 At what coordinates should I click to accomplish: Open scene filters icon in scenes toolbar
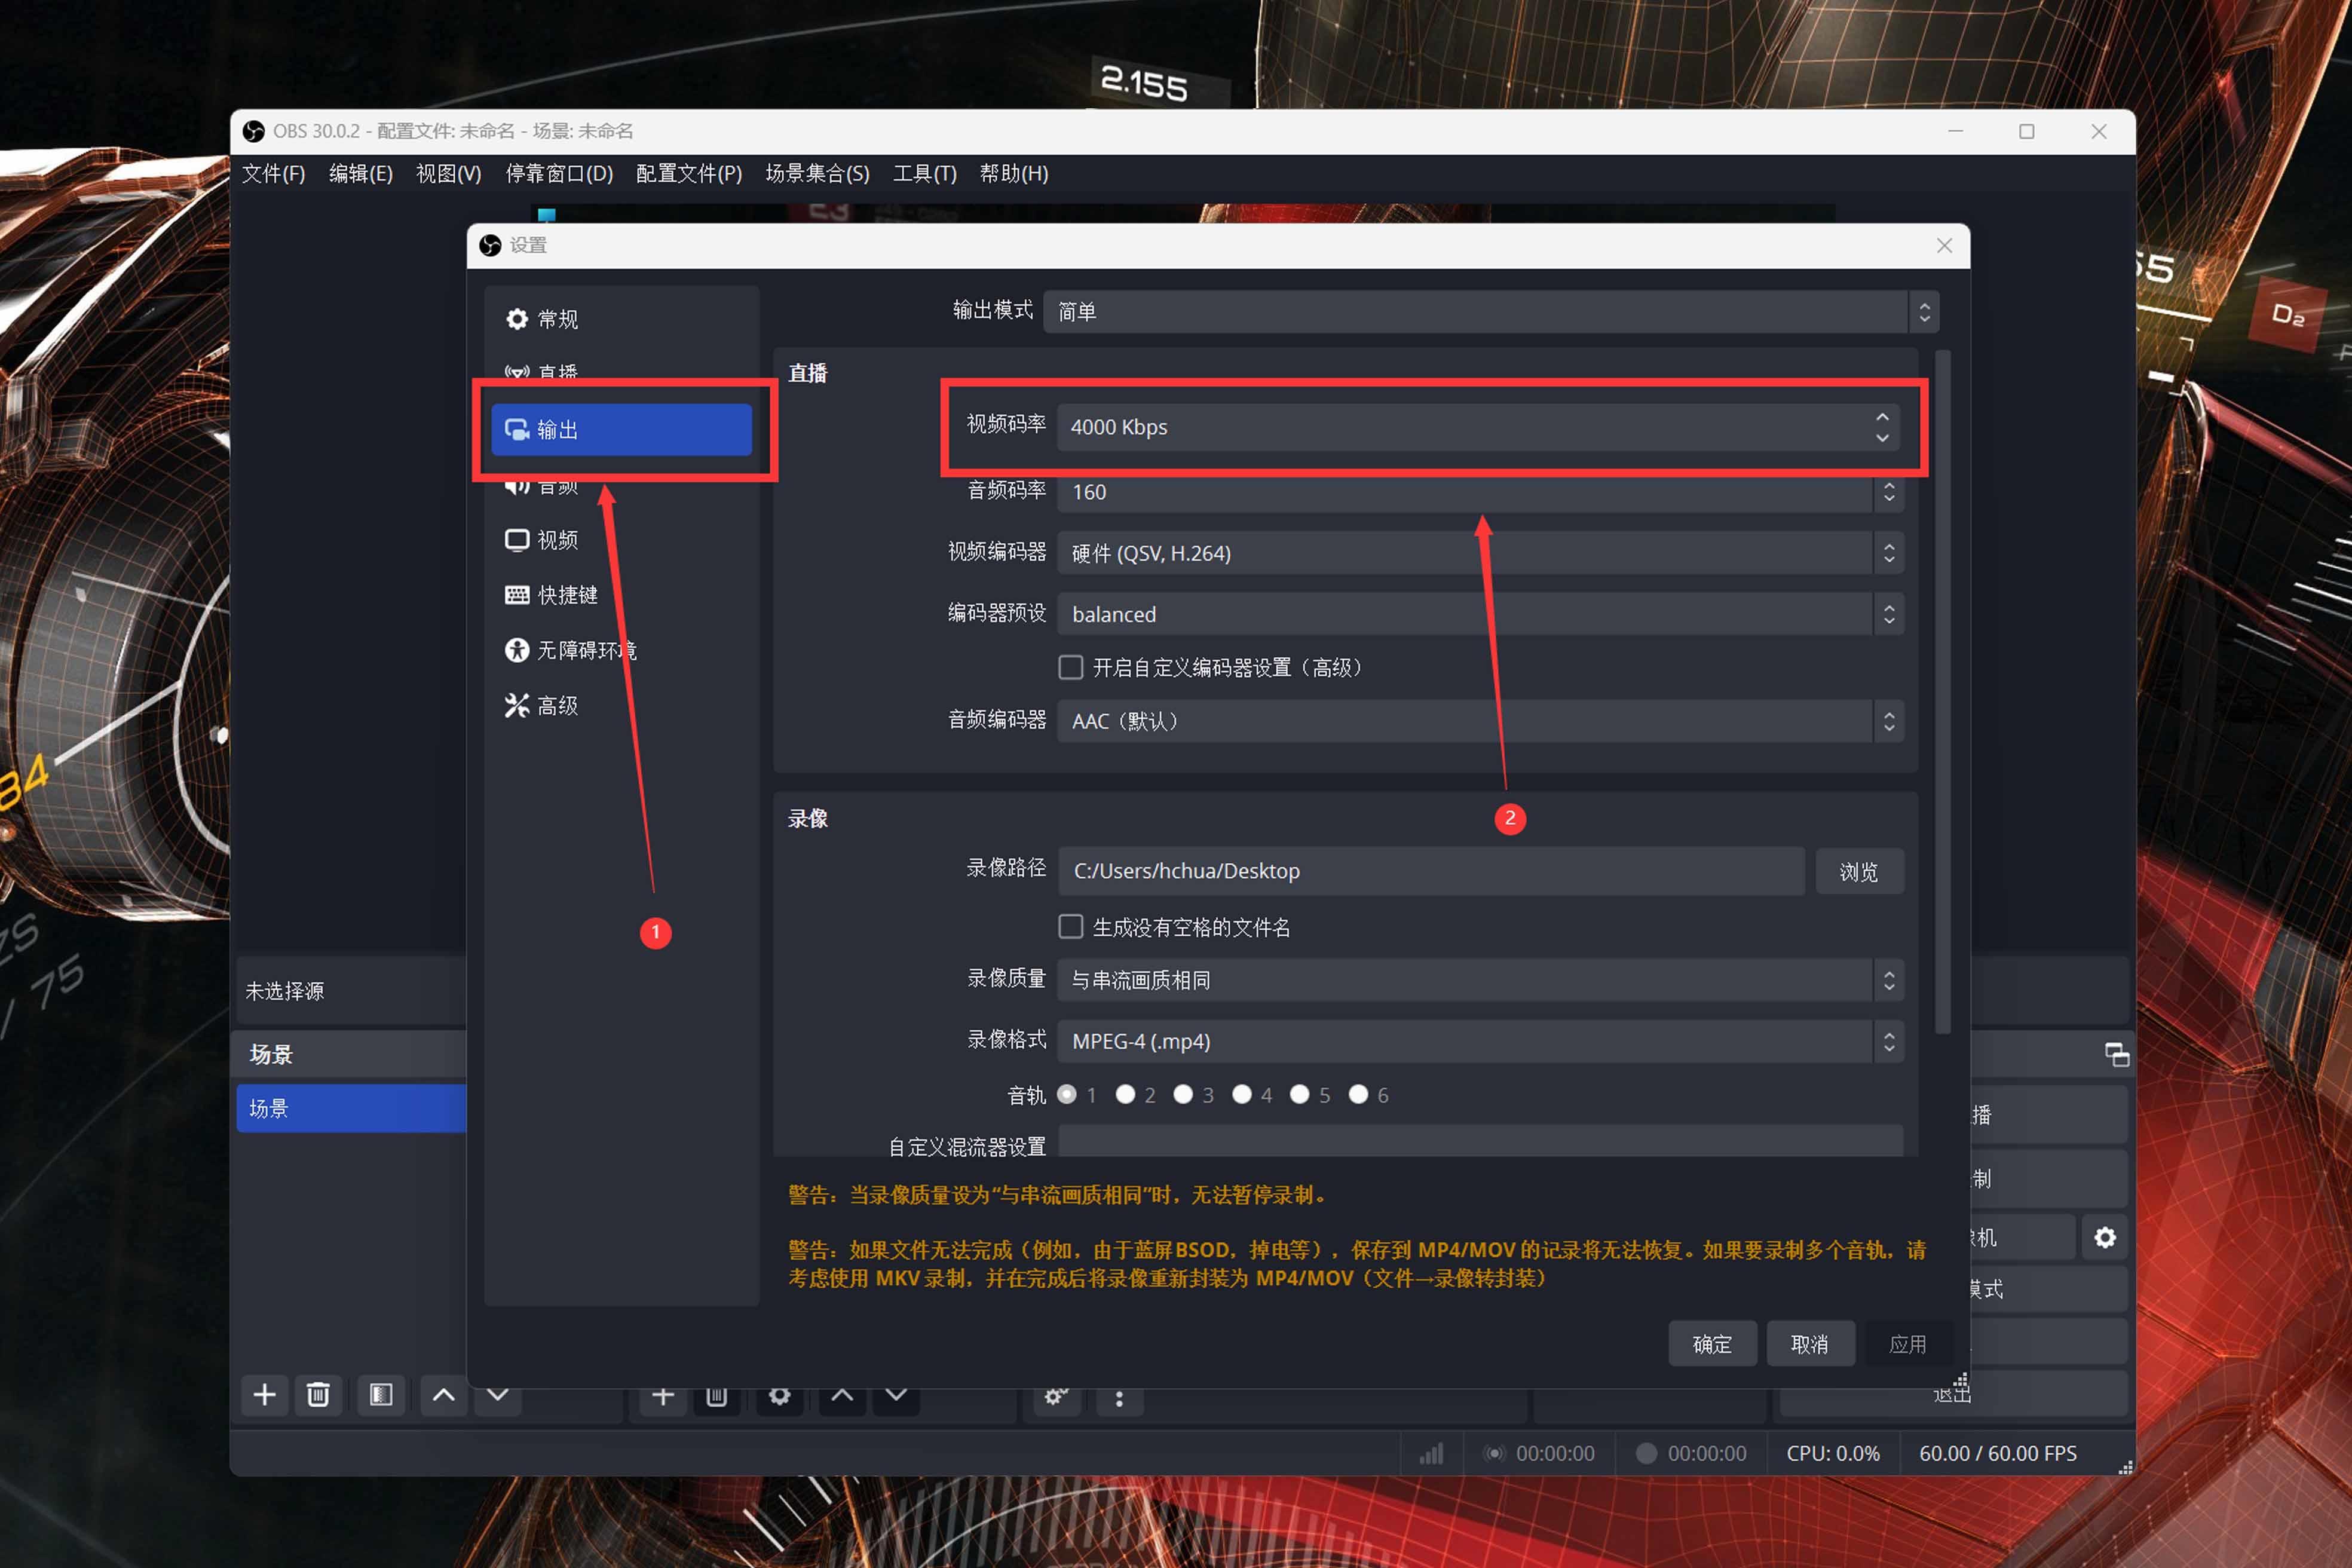point(381,1395)
